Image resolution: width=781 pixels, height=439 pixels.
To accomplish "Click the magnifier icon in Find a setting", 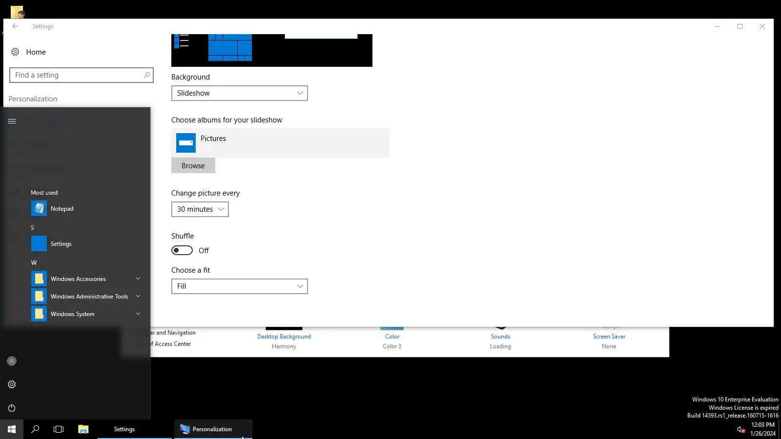I will [x=146, y=75].
